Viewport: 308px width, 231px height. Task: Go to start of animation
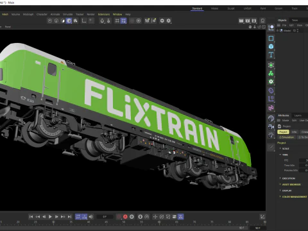(31, 217)
